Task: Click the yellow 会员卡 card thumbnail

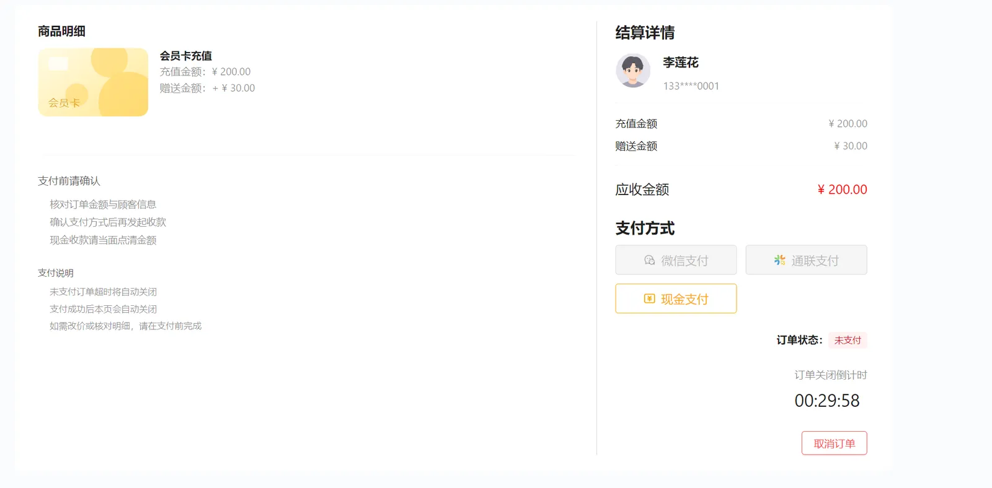Action: pos(93,82)
